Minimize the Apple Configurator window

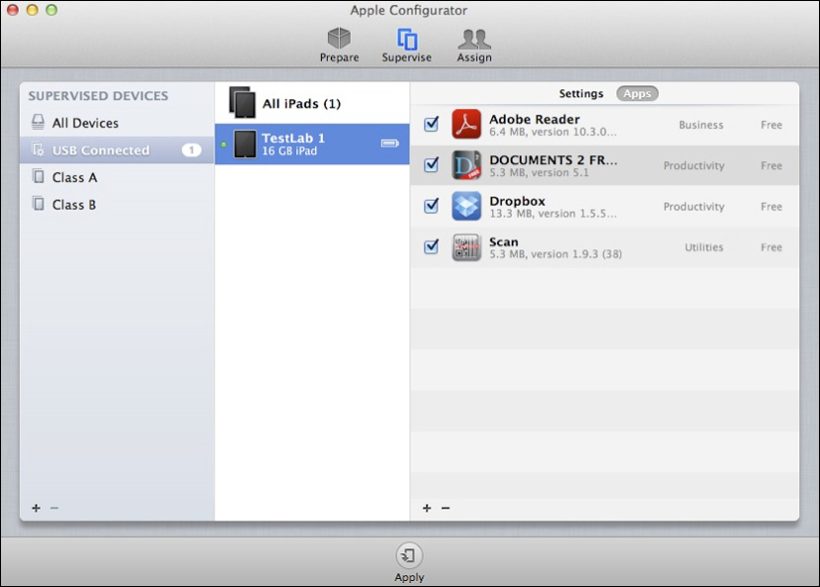pos(32,9)
